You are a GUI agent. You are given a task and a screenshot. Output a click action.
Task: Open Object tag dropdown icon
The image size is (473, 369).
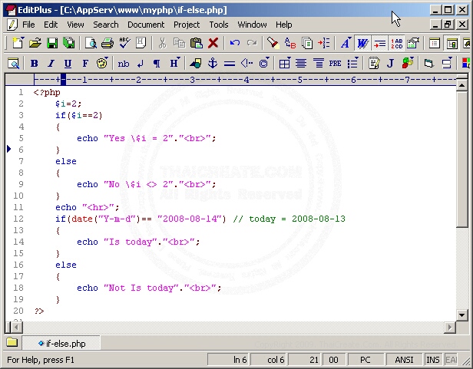408,64
